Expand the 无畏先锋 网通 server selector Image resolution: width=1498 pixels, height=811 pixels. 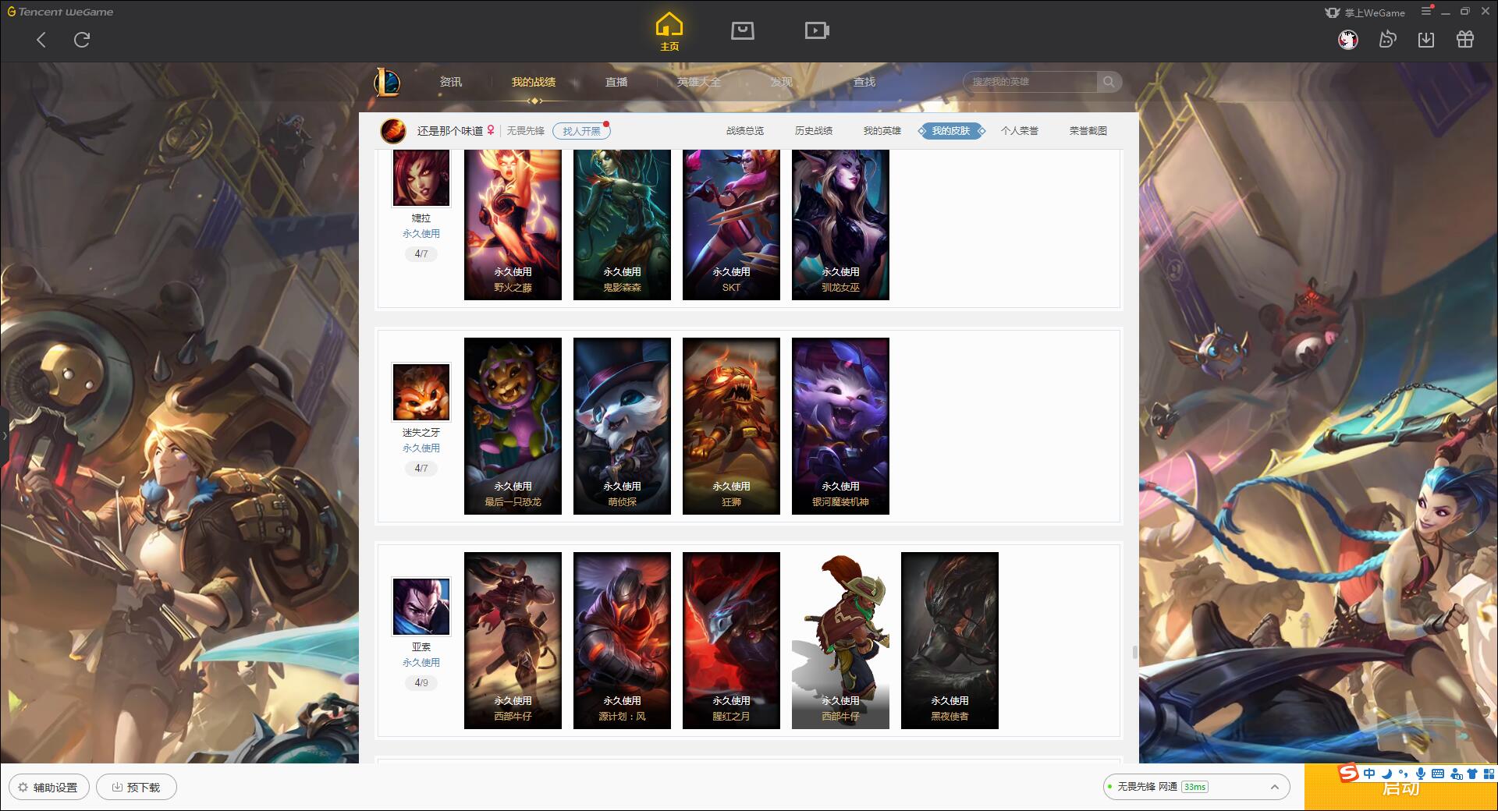point(1196,787)
